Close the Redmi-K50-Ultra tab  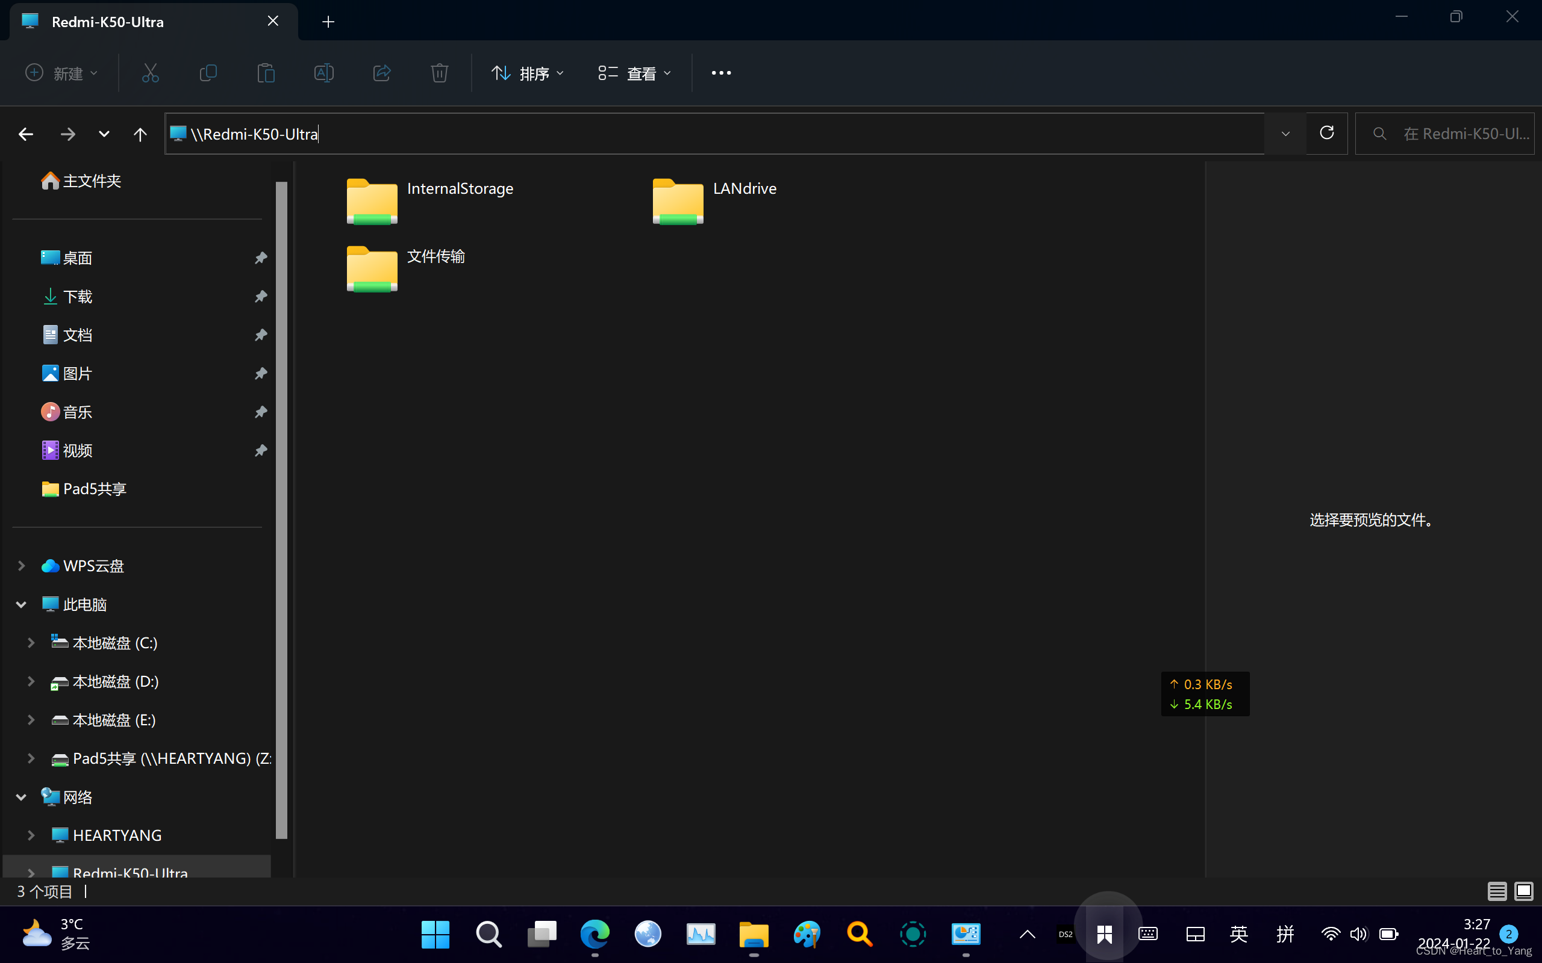(273, 21)
